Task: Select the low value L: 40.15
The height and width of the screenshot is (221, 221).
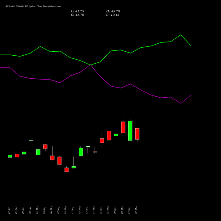Action: (x=113, y=15)
